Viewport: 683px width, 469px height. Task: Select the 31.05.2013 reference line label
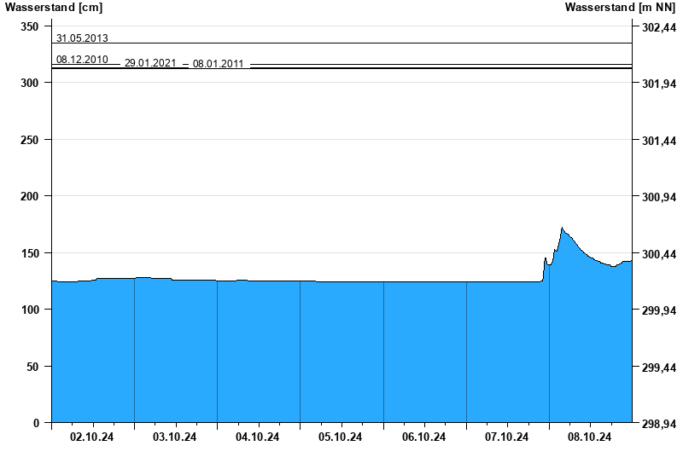[x=82, y=38]
